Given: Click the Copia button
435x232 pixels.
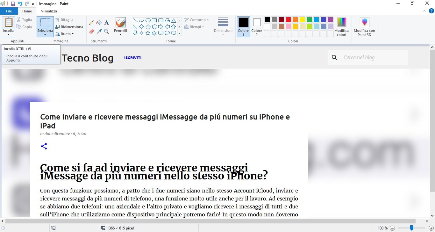Looking at the screenshot, I should pyautogui.click(x=25, y=27).
